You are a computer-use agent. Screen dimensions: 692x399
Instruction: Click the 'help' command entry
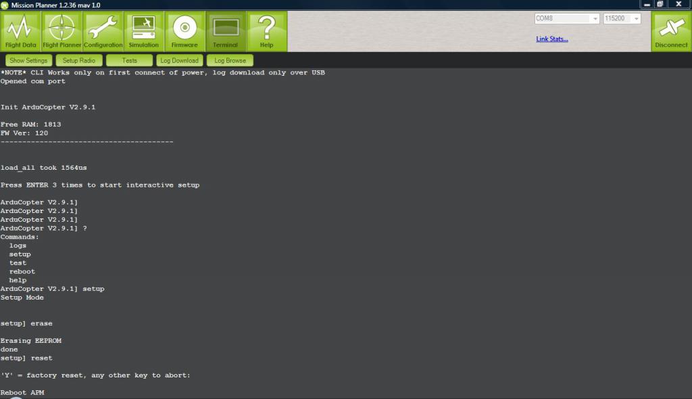(18, 280)
